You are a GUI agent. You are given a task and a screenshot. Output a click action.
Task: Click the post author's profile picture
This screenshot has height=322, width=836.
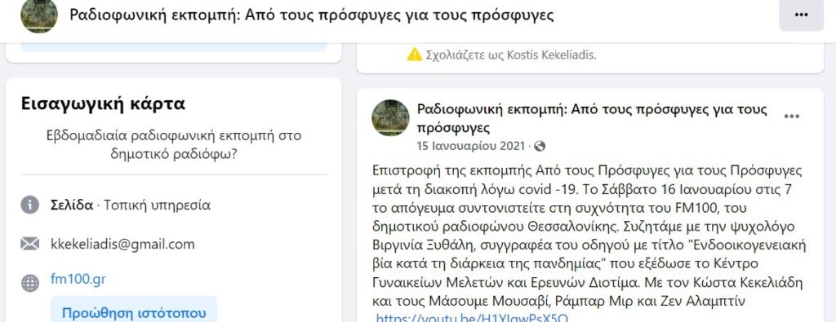pyautogui.click(x=390, y=117)
